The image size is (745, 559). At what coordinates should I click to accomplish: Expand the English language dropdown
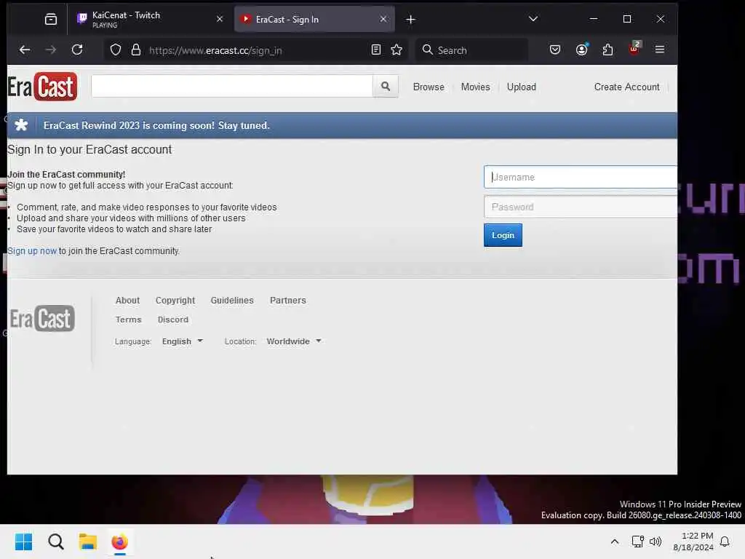(183, 341)
